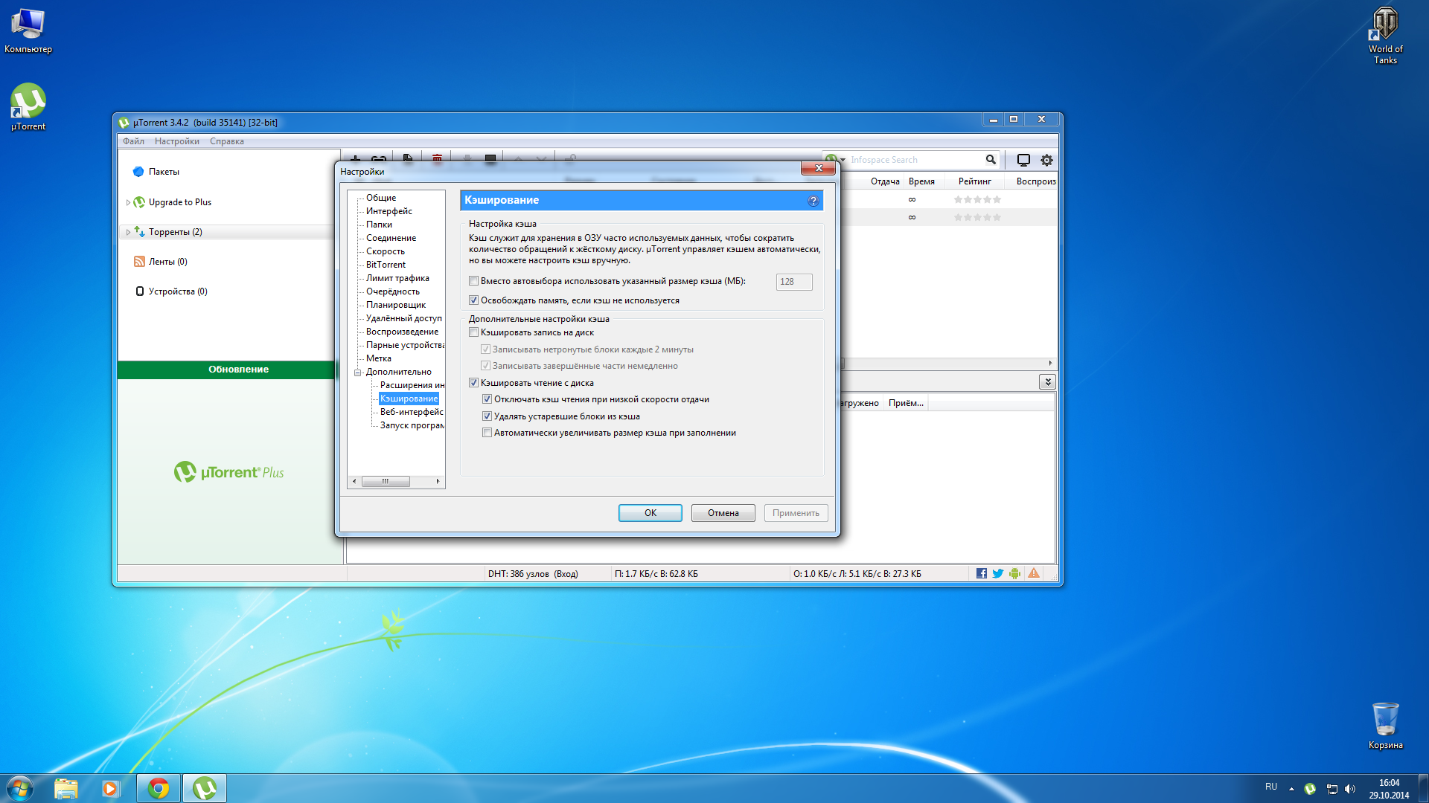
Task: Select Соединение settings category
Action: point(391,238)
